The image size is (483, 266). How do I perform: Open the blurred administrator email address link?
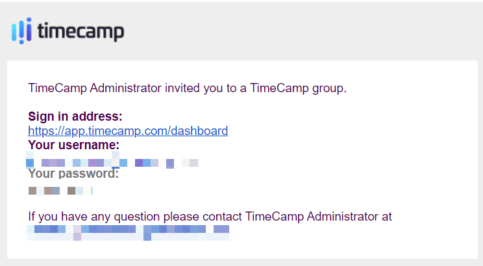click(128, 232)
